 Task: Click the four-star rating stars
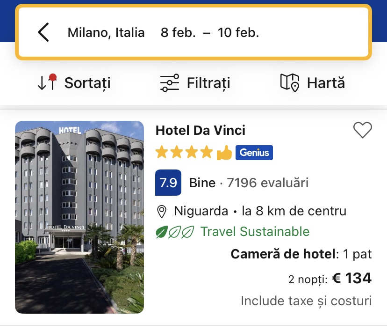(x=184, y=152)
